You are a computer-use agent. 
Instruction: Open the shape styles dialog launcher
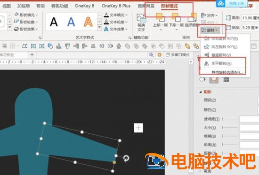click(40, 38)
